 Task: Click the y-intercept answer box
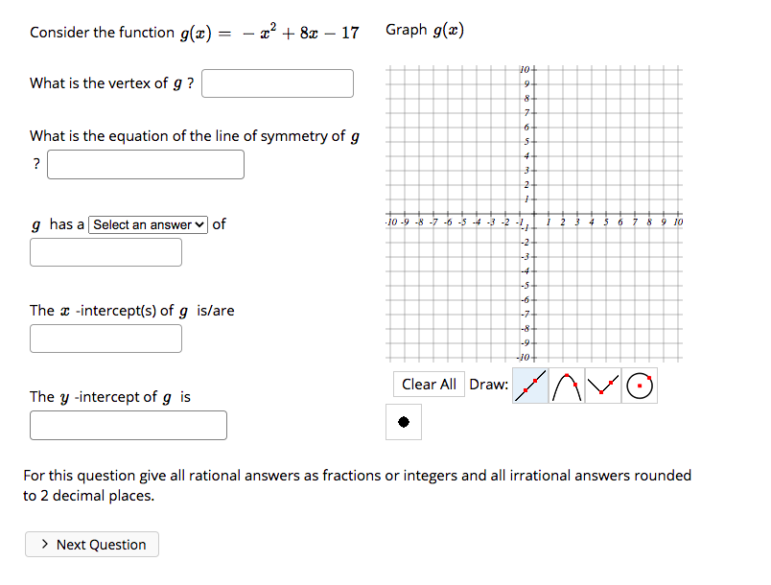tap(128, 424)
